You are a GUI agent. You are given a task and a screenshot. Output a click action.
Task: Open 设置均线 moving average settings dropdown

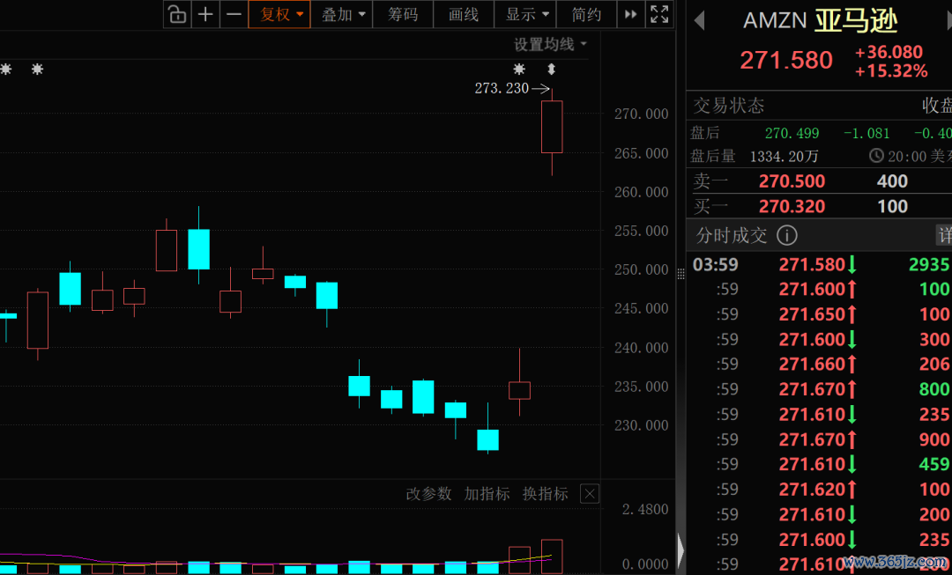(551, 44)
